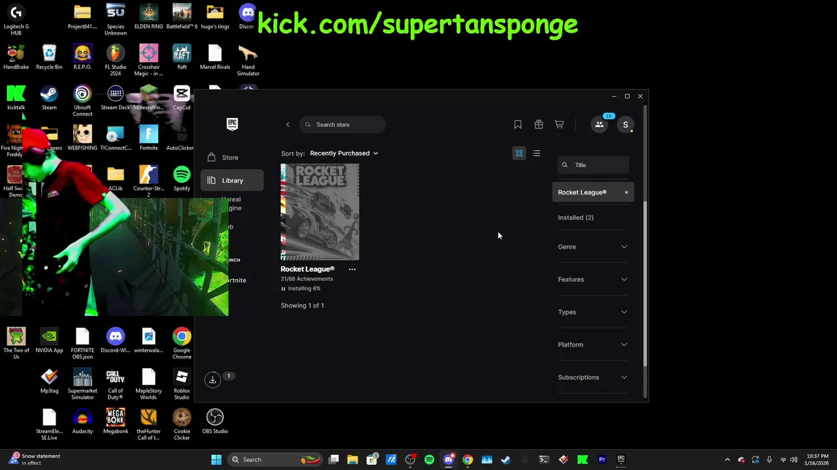Screen dimensions: 837x470
Task: Open the Raft desktop shortcut
Action: (x=182, y=57)
